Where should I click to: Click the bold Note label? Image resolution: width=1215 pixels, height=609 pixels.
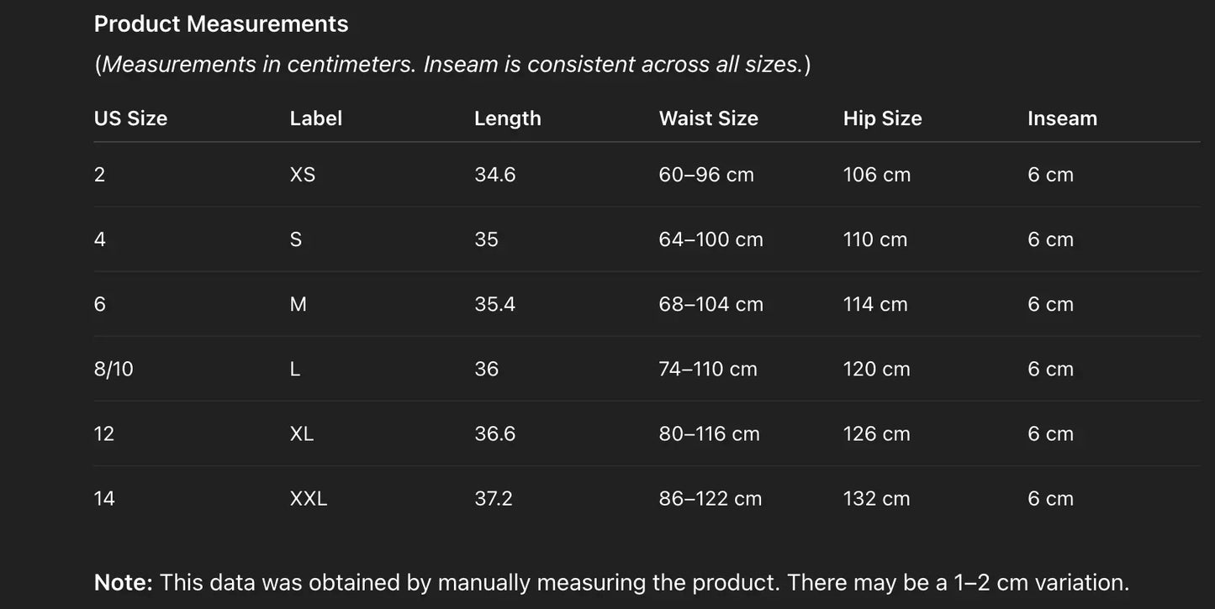tap(123, 582)
